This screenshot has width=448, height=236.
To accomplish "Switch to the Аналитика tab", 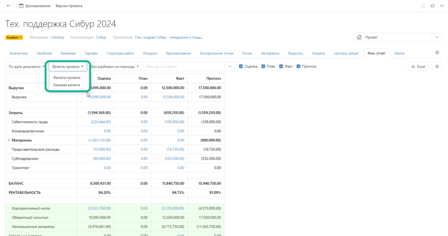I will tap(19, 53).
